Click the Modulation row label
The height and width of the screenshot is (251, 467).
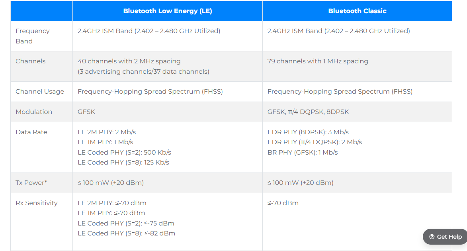point(34,112)
